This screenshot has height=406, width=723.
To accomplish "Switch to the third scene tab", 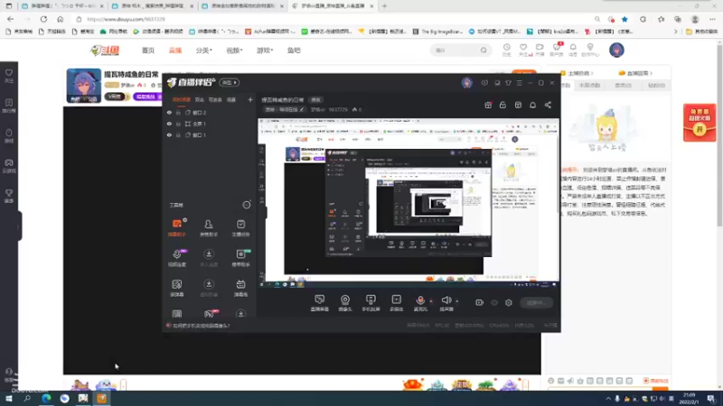I will point(215,99).
